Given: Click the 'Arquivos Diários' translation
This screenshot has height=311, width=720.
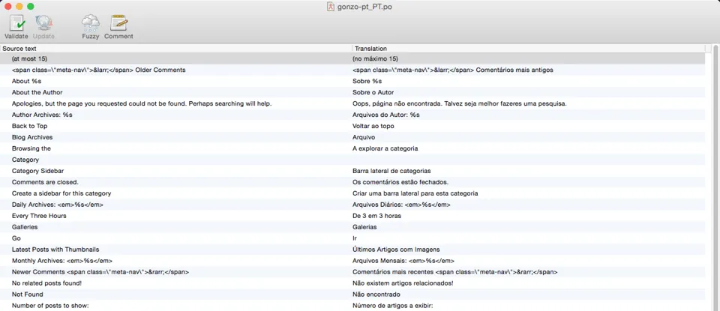Looking at the screenshot, I should coord(401,205).
